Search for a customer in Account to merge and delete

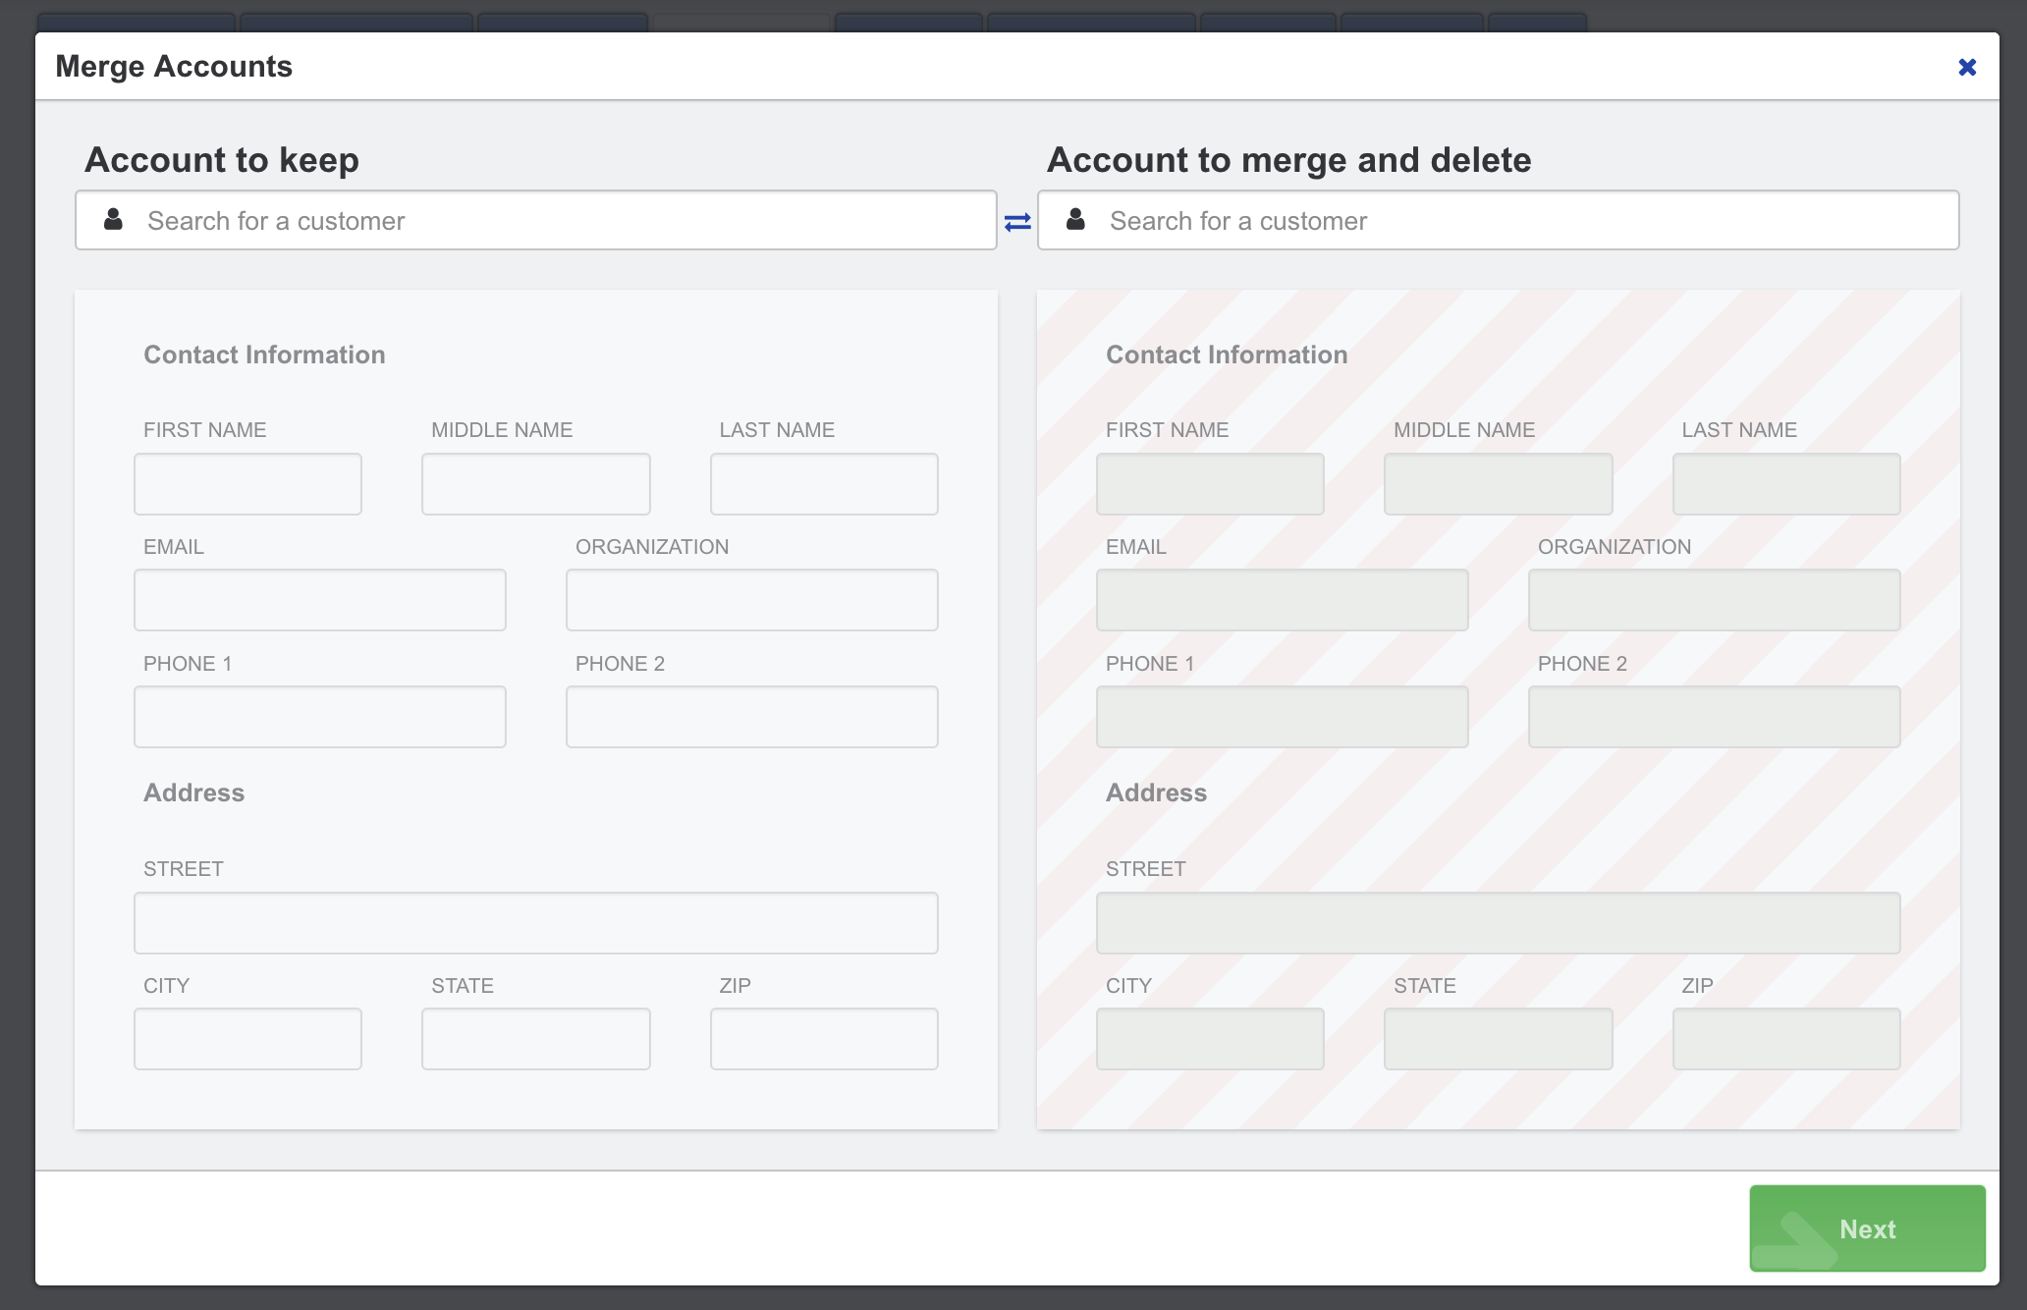pos(1499,220)
